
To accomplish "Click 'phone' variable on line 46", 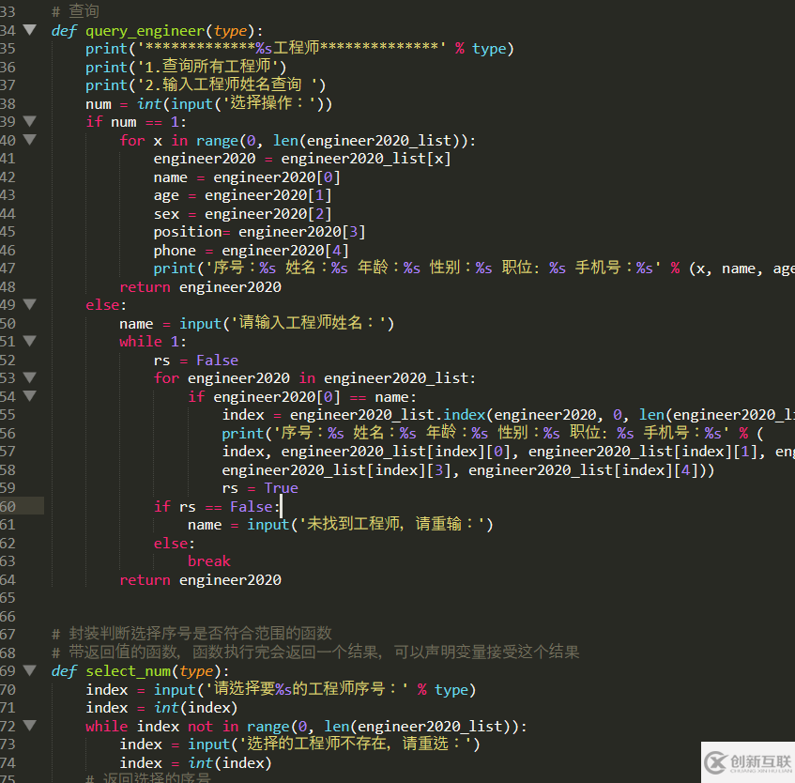I will 175,251.
